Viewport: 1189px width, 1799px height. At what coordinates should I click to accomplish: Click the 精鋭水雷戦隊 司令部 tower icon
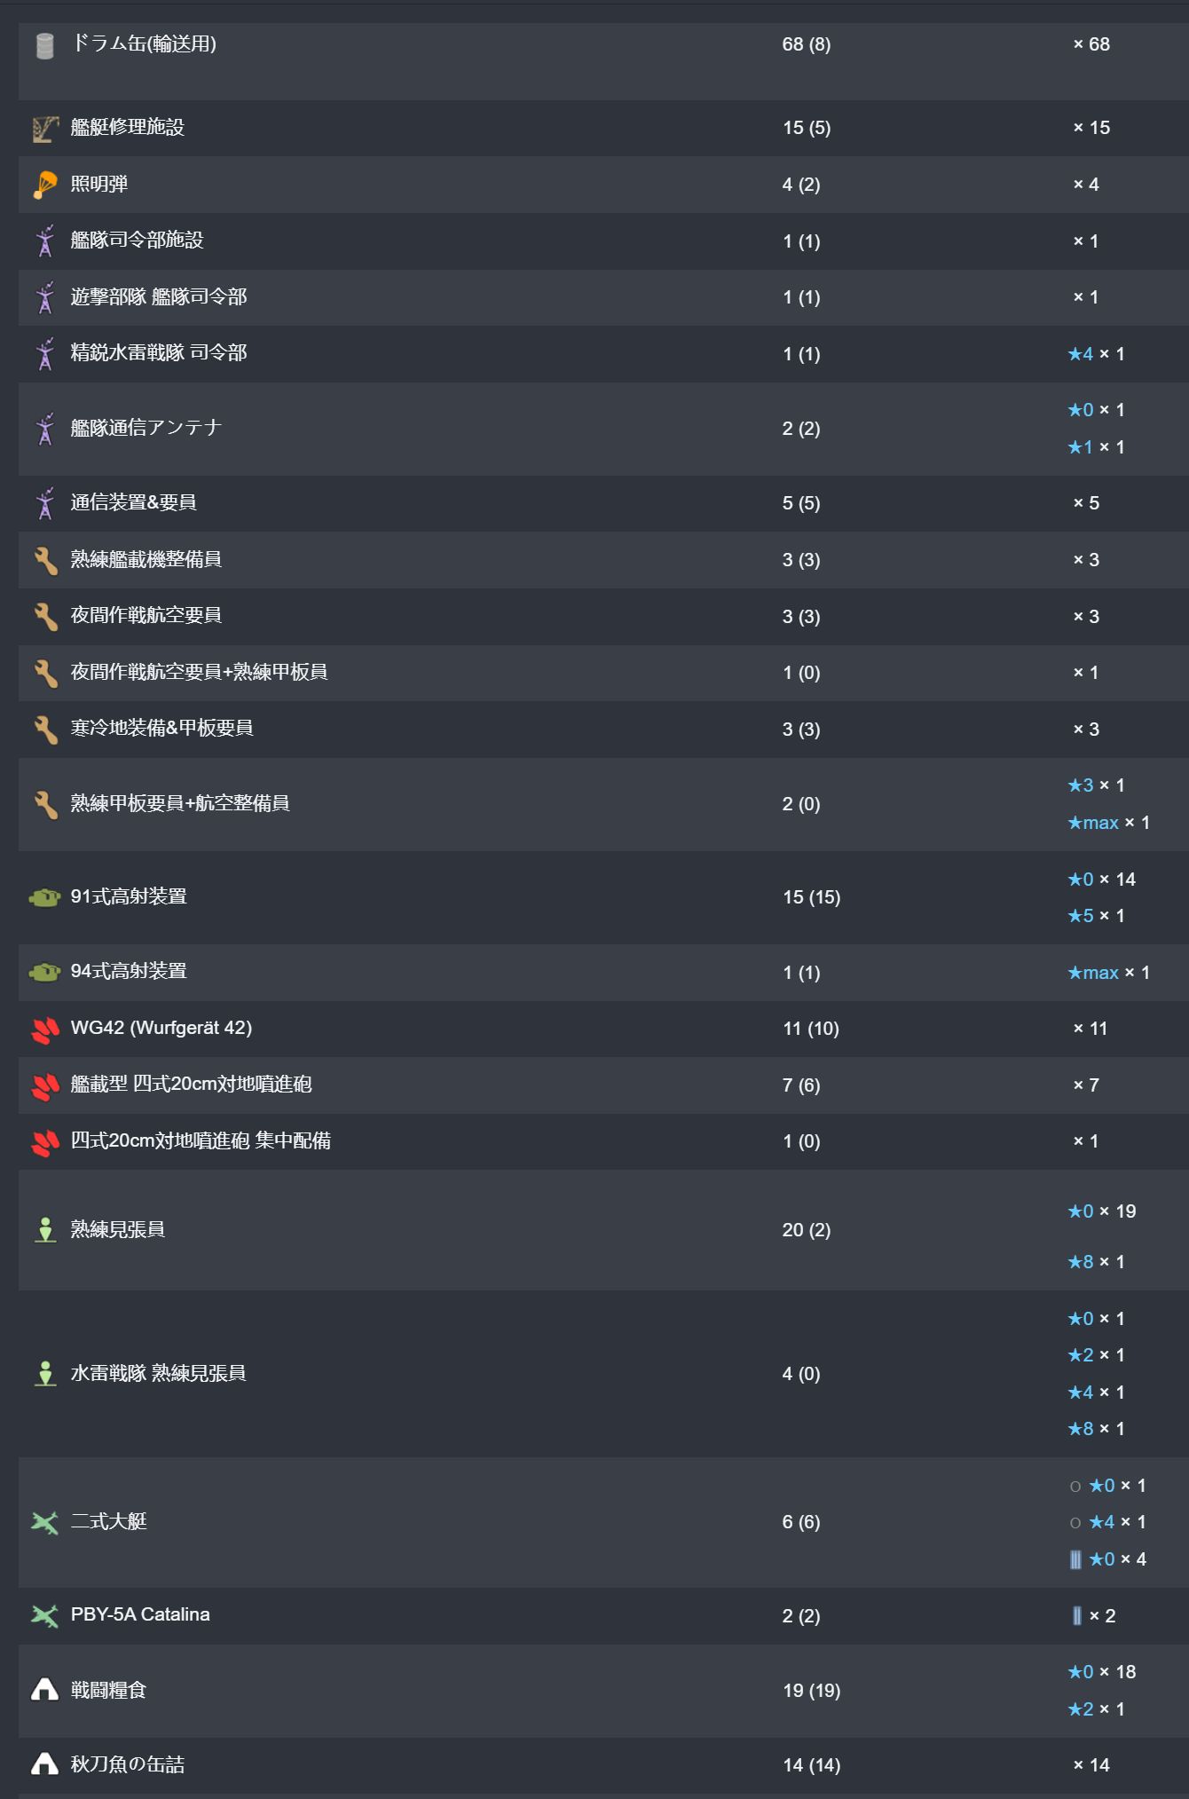tap(45, 354)
